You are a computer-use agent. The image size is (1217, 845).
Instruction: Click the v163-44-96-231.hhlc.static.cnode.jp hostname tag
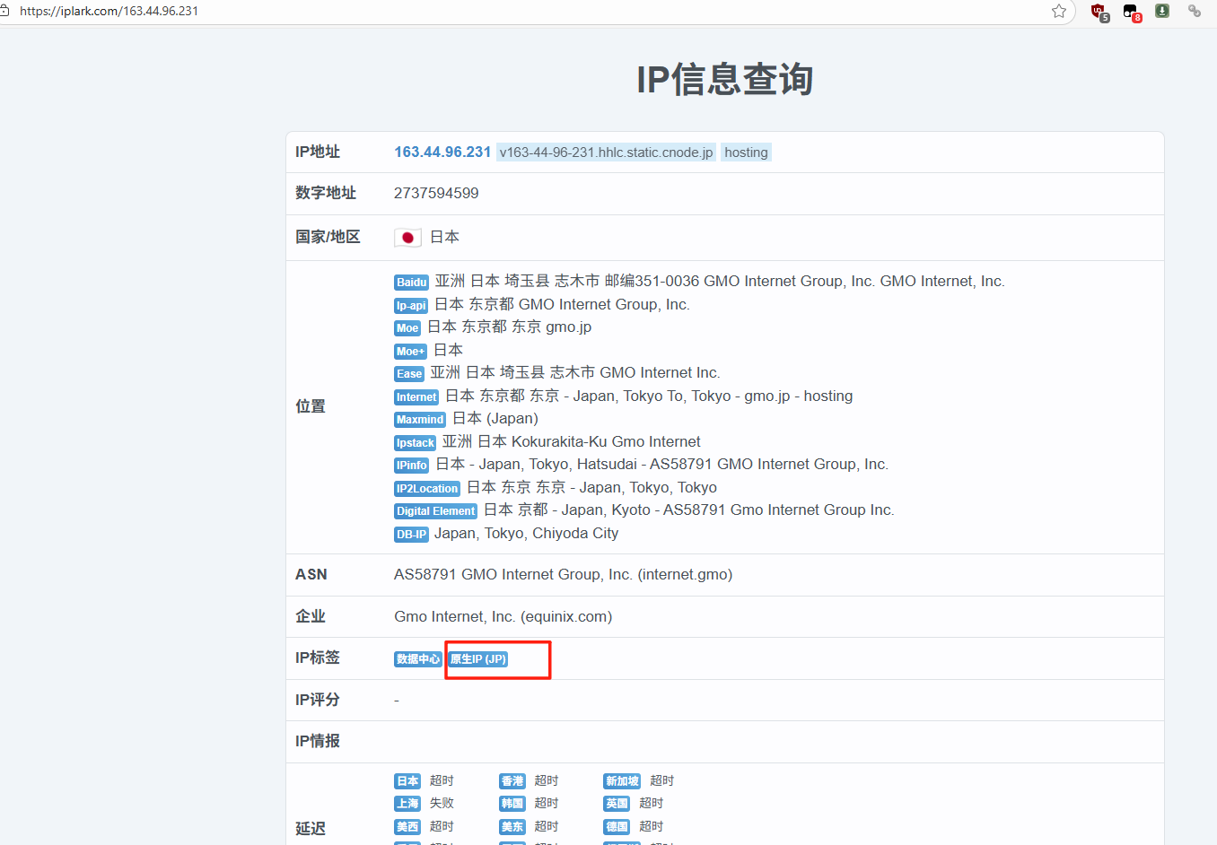click(x=606, y=152)
